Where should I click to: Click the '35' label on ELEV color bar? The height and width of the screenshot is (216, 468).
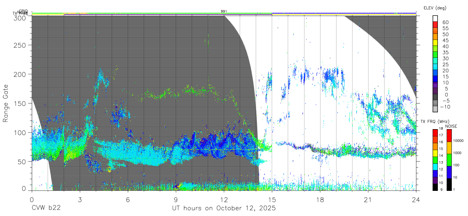pyautogui.click(x=445, y=53)
